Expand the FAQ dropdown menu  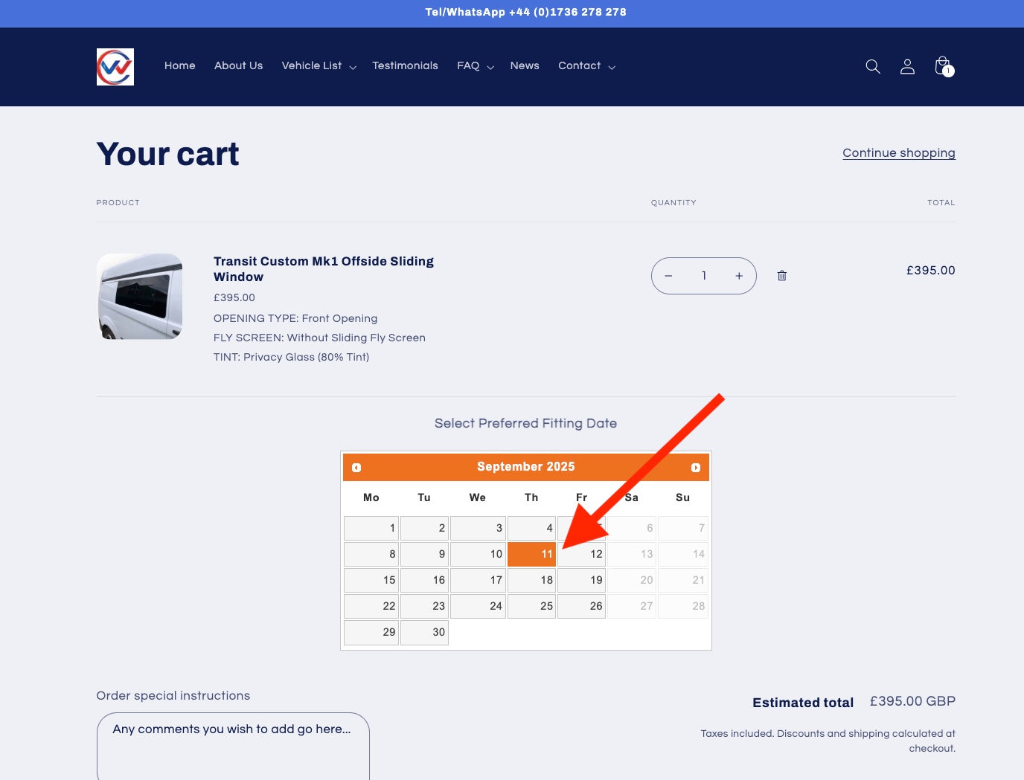coord(476,66)
